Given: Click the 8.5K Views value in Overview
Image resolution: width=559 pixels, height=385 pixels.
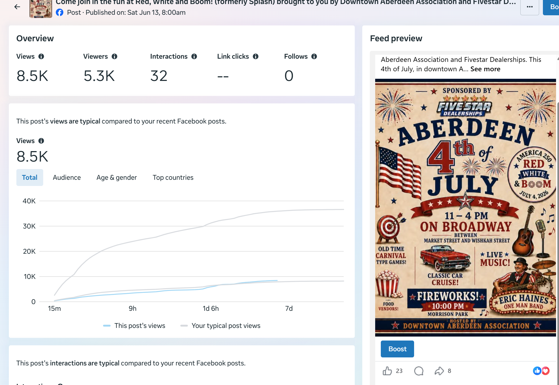Looking at the screenshot, I should (32, 76).
